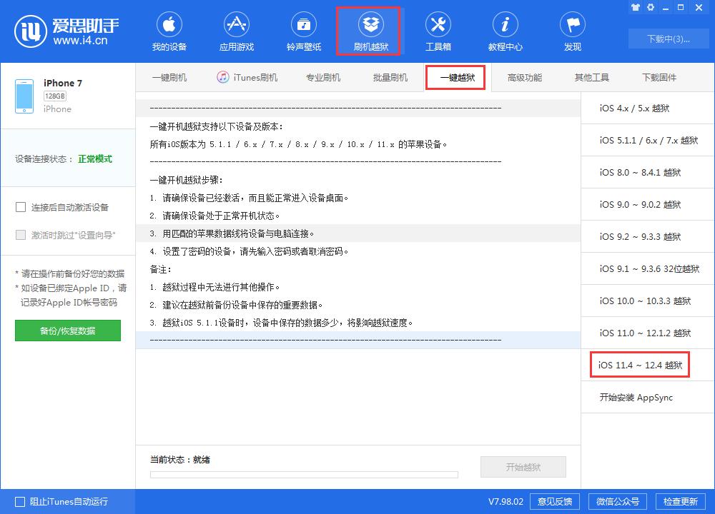Open the 铃声壁纸 section

click(x=304, y=30)
